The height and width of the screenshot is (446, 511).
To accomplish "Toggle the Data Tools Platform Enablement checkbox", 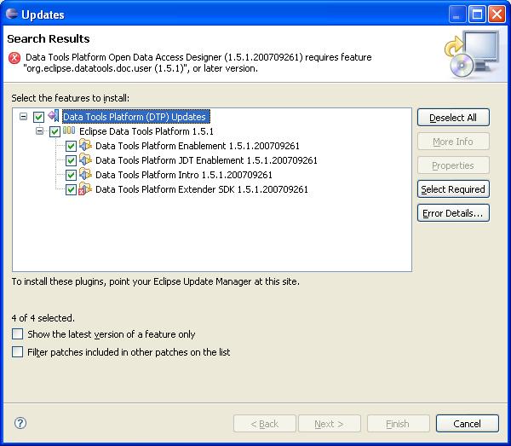I will [x=71, y=146].
